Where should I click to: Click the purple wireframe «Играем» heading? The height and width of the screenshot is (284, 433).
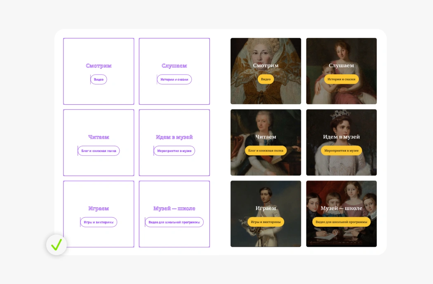99,209
